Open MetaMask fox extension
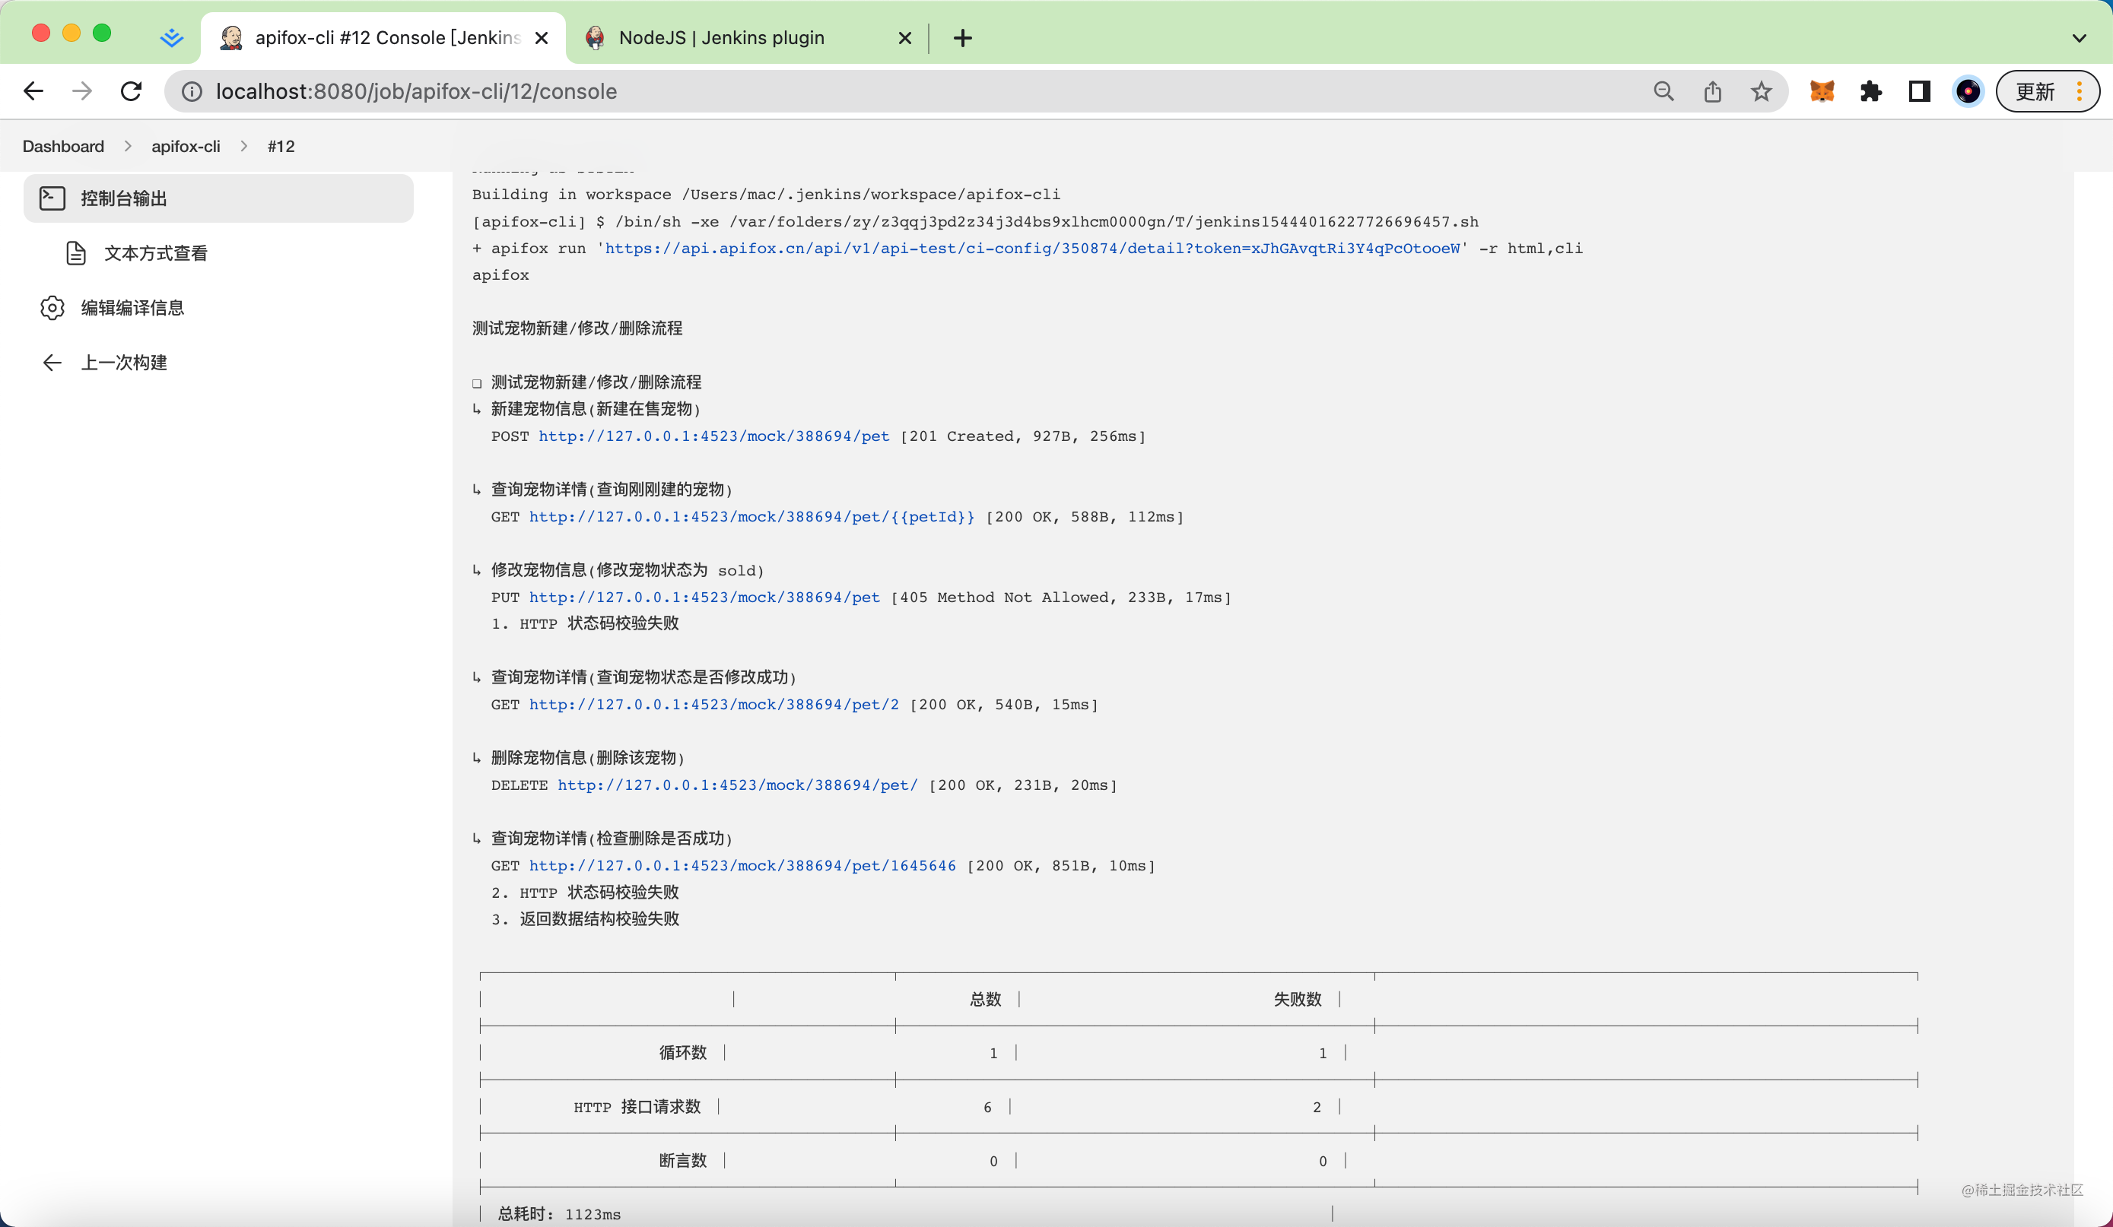The width and height of the screenshot is (2113, 1227). [x=1822, y=91]
